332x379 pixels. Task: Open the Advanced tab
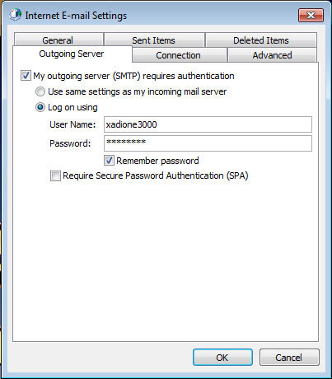click(x=272, y=55)
